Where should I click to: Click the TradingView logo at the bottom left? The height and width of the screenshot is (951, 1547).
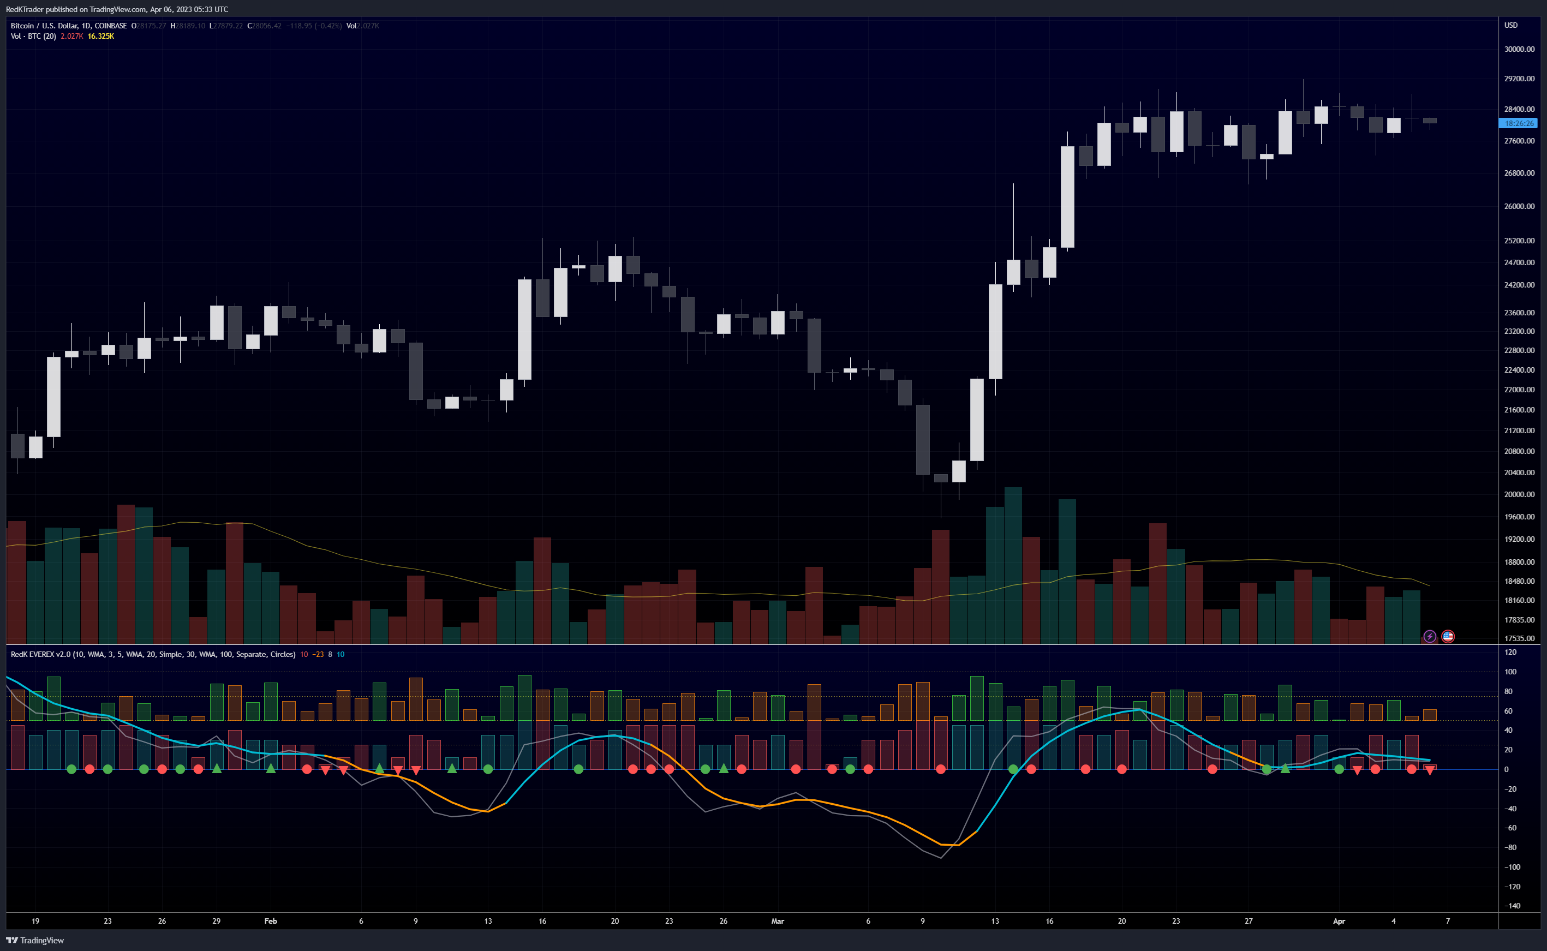tap(34, 940)
